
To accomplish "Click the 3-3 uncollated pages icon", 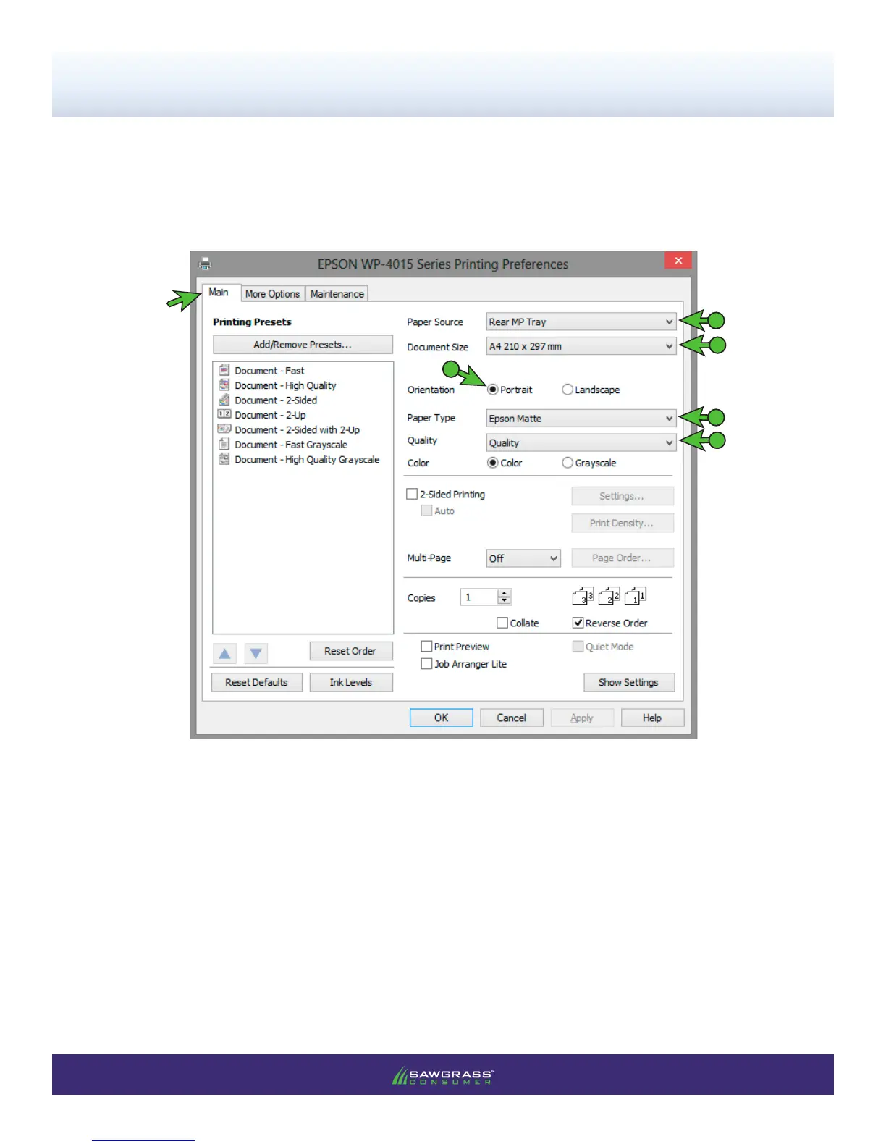I will (583, 597).
